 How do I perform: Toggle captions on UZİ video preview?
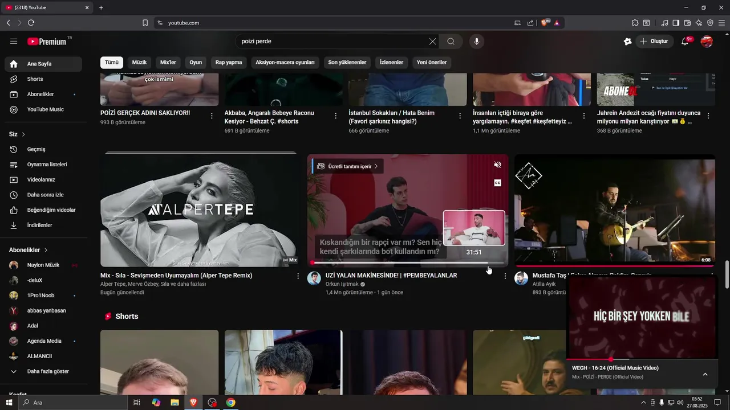point(497,183)
